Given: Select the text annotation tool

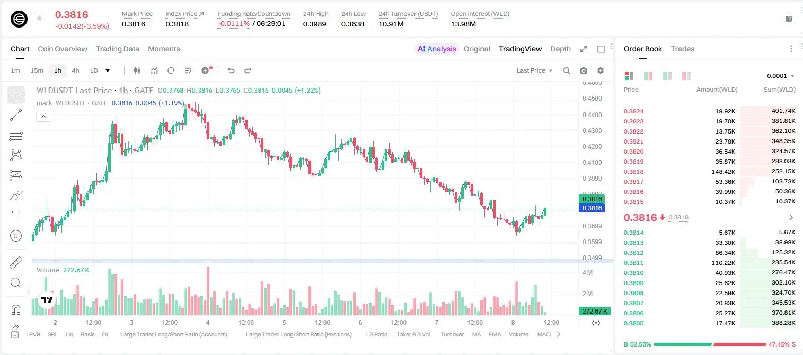Looking at the screenshot, I should pyautogui.click(x=16, y=216).
